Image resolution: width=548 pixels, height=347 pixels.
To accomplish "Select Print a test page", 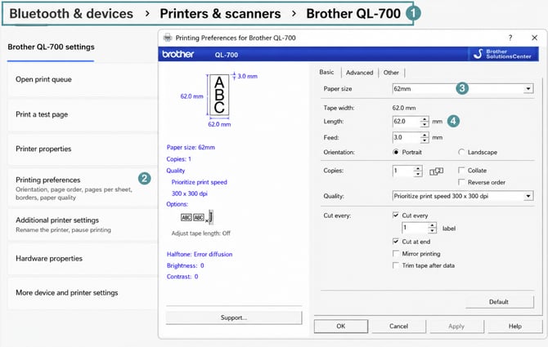I will click(x=83, y=115).
